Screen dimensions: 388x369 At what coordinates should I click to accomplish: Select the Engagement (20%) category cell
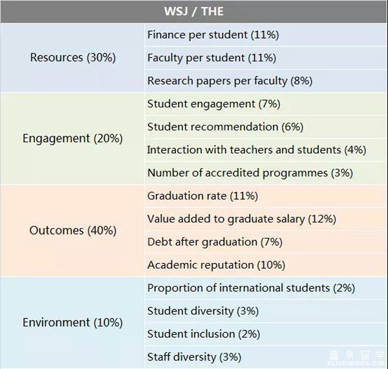point(72,138)
